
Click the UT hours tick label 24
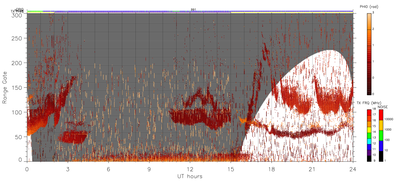click(x=353, y=169)
